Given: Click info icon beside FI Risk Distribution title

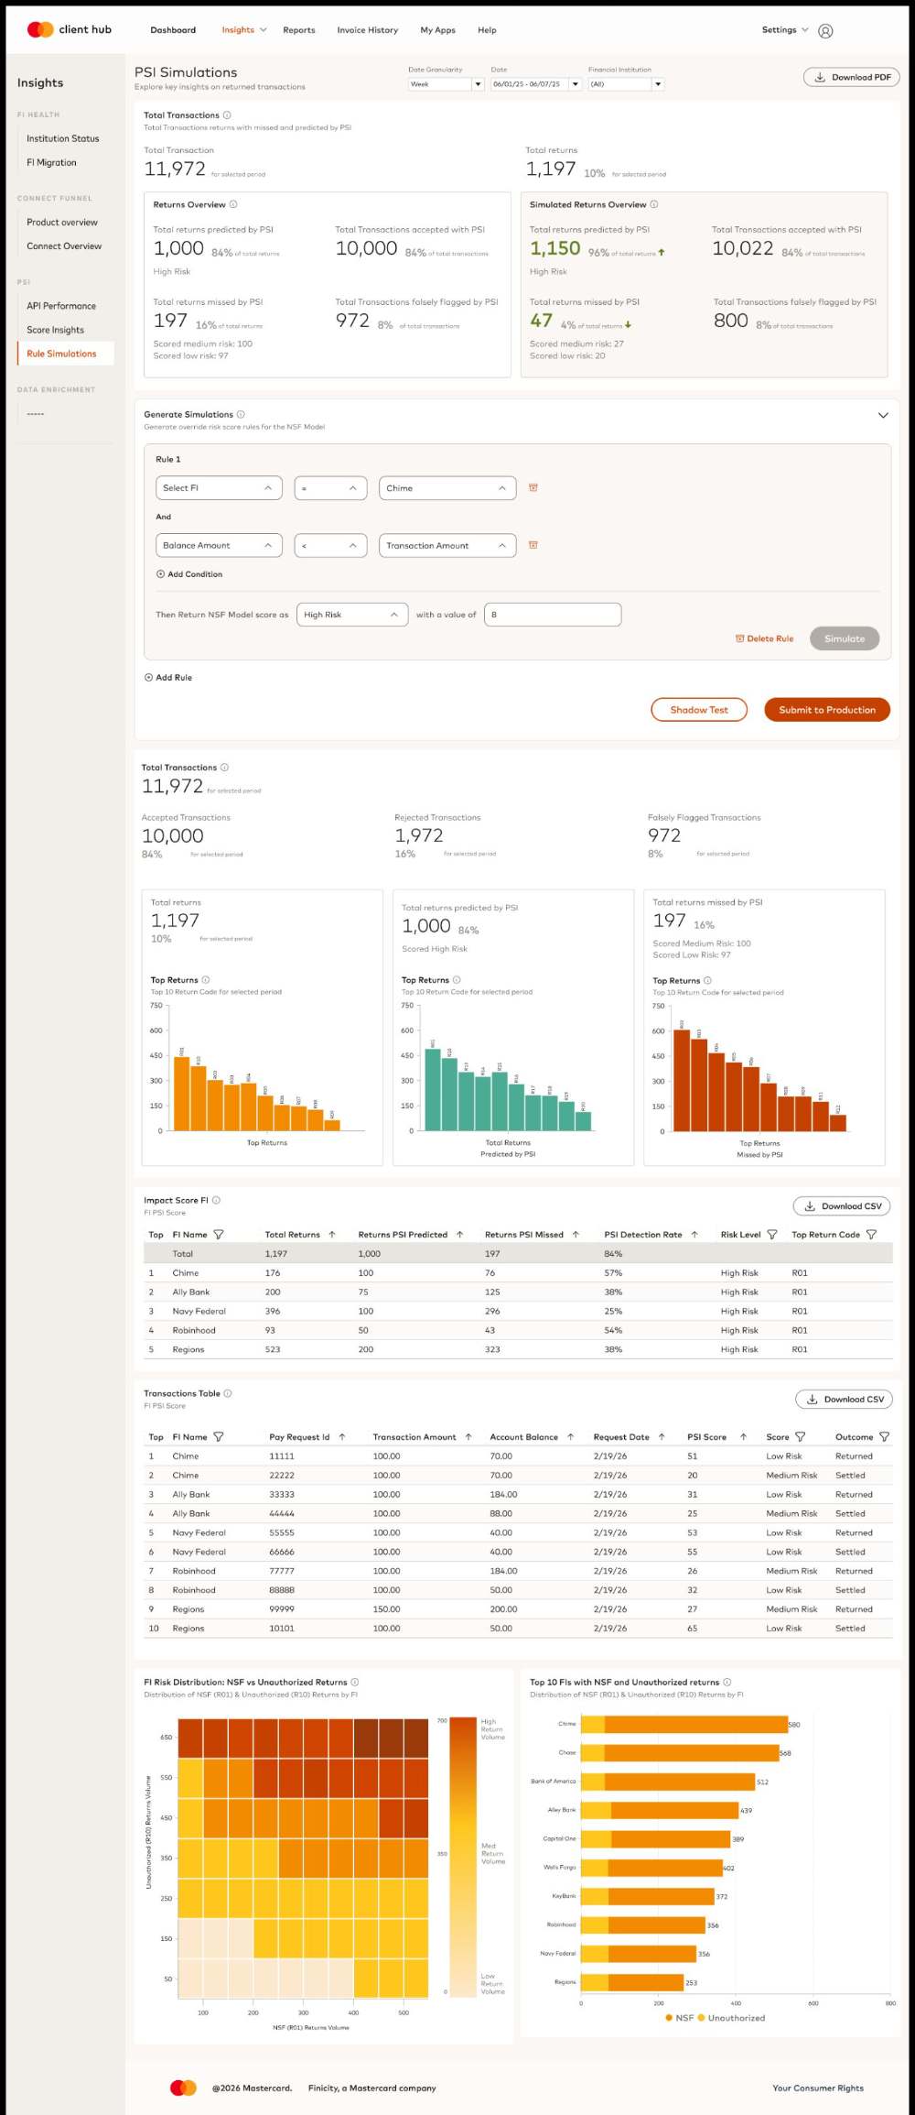Looking at the screenshot, I should pyautogui.click(x=355, y=1682).
